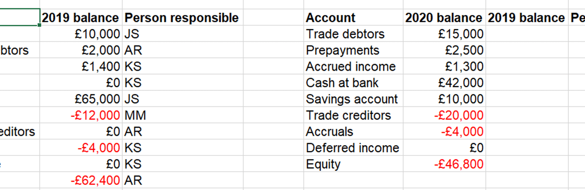Select the MM person responsible cell
Image resolution: width=585 pixels, height=190 pixels.
click(135, 115)
